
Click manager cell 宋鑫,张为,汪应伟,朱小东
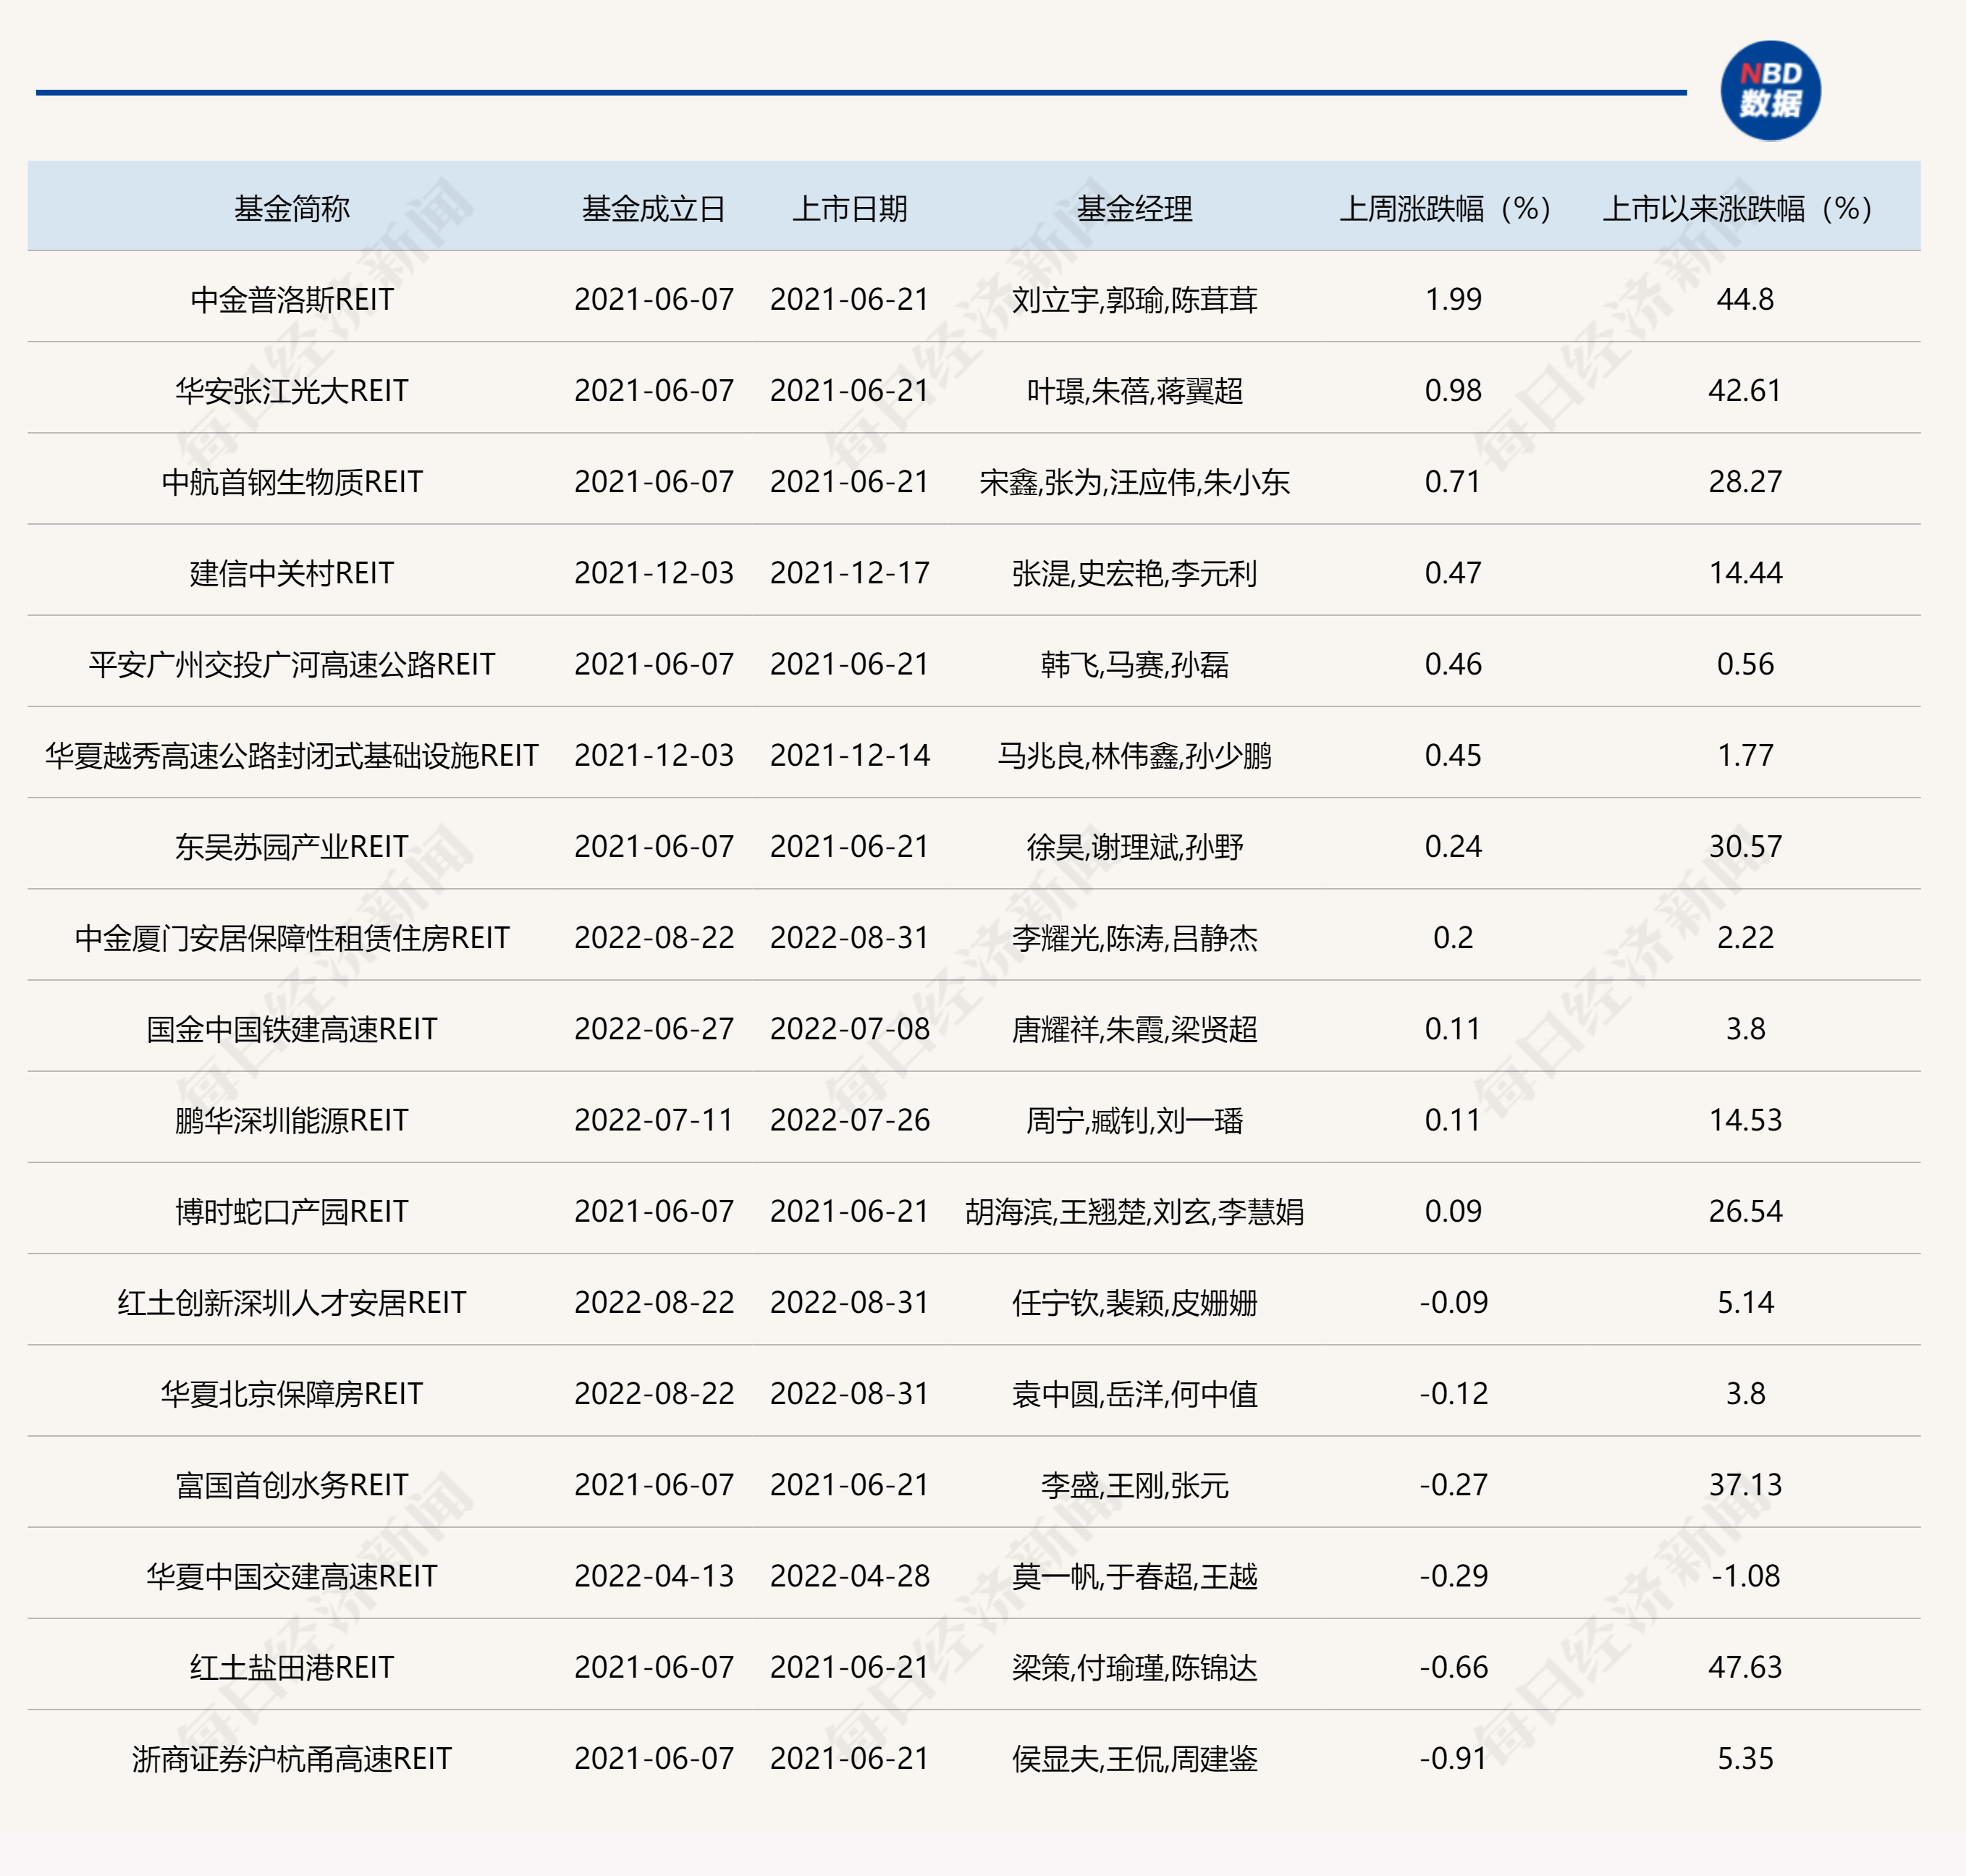(x=1135, y=481)
